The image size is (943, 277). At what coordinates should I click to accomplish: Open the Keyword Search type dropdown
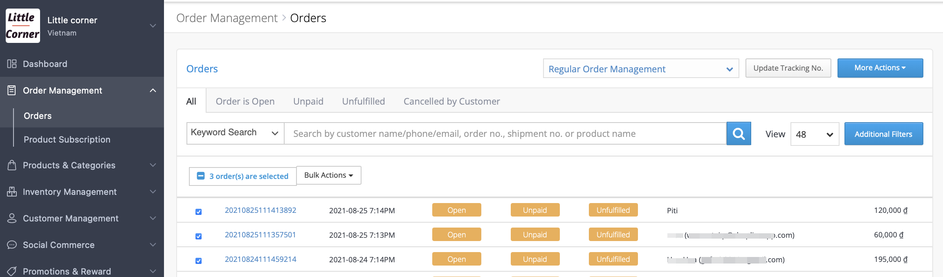[235, 133]
